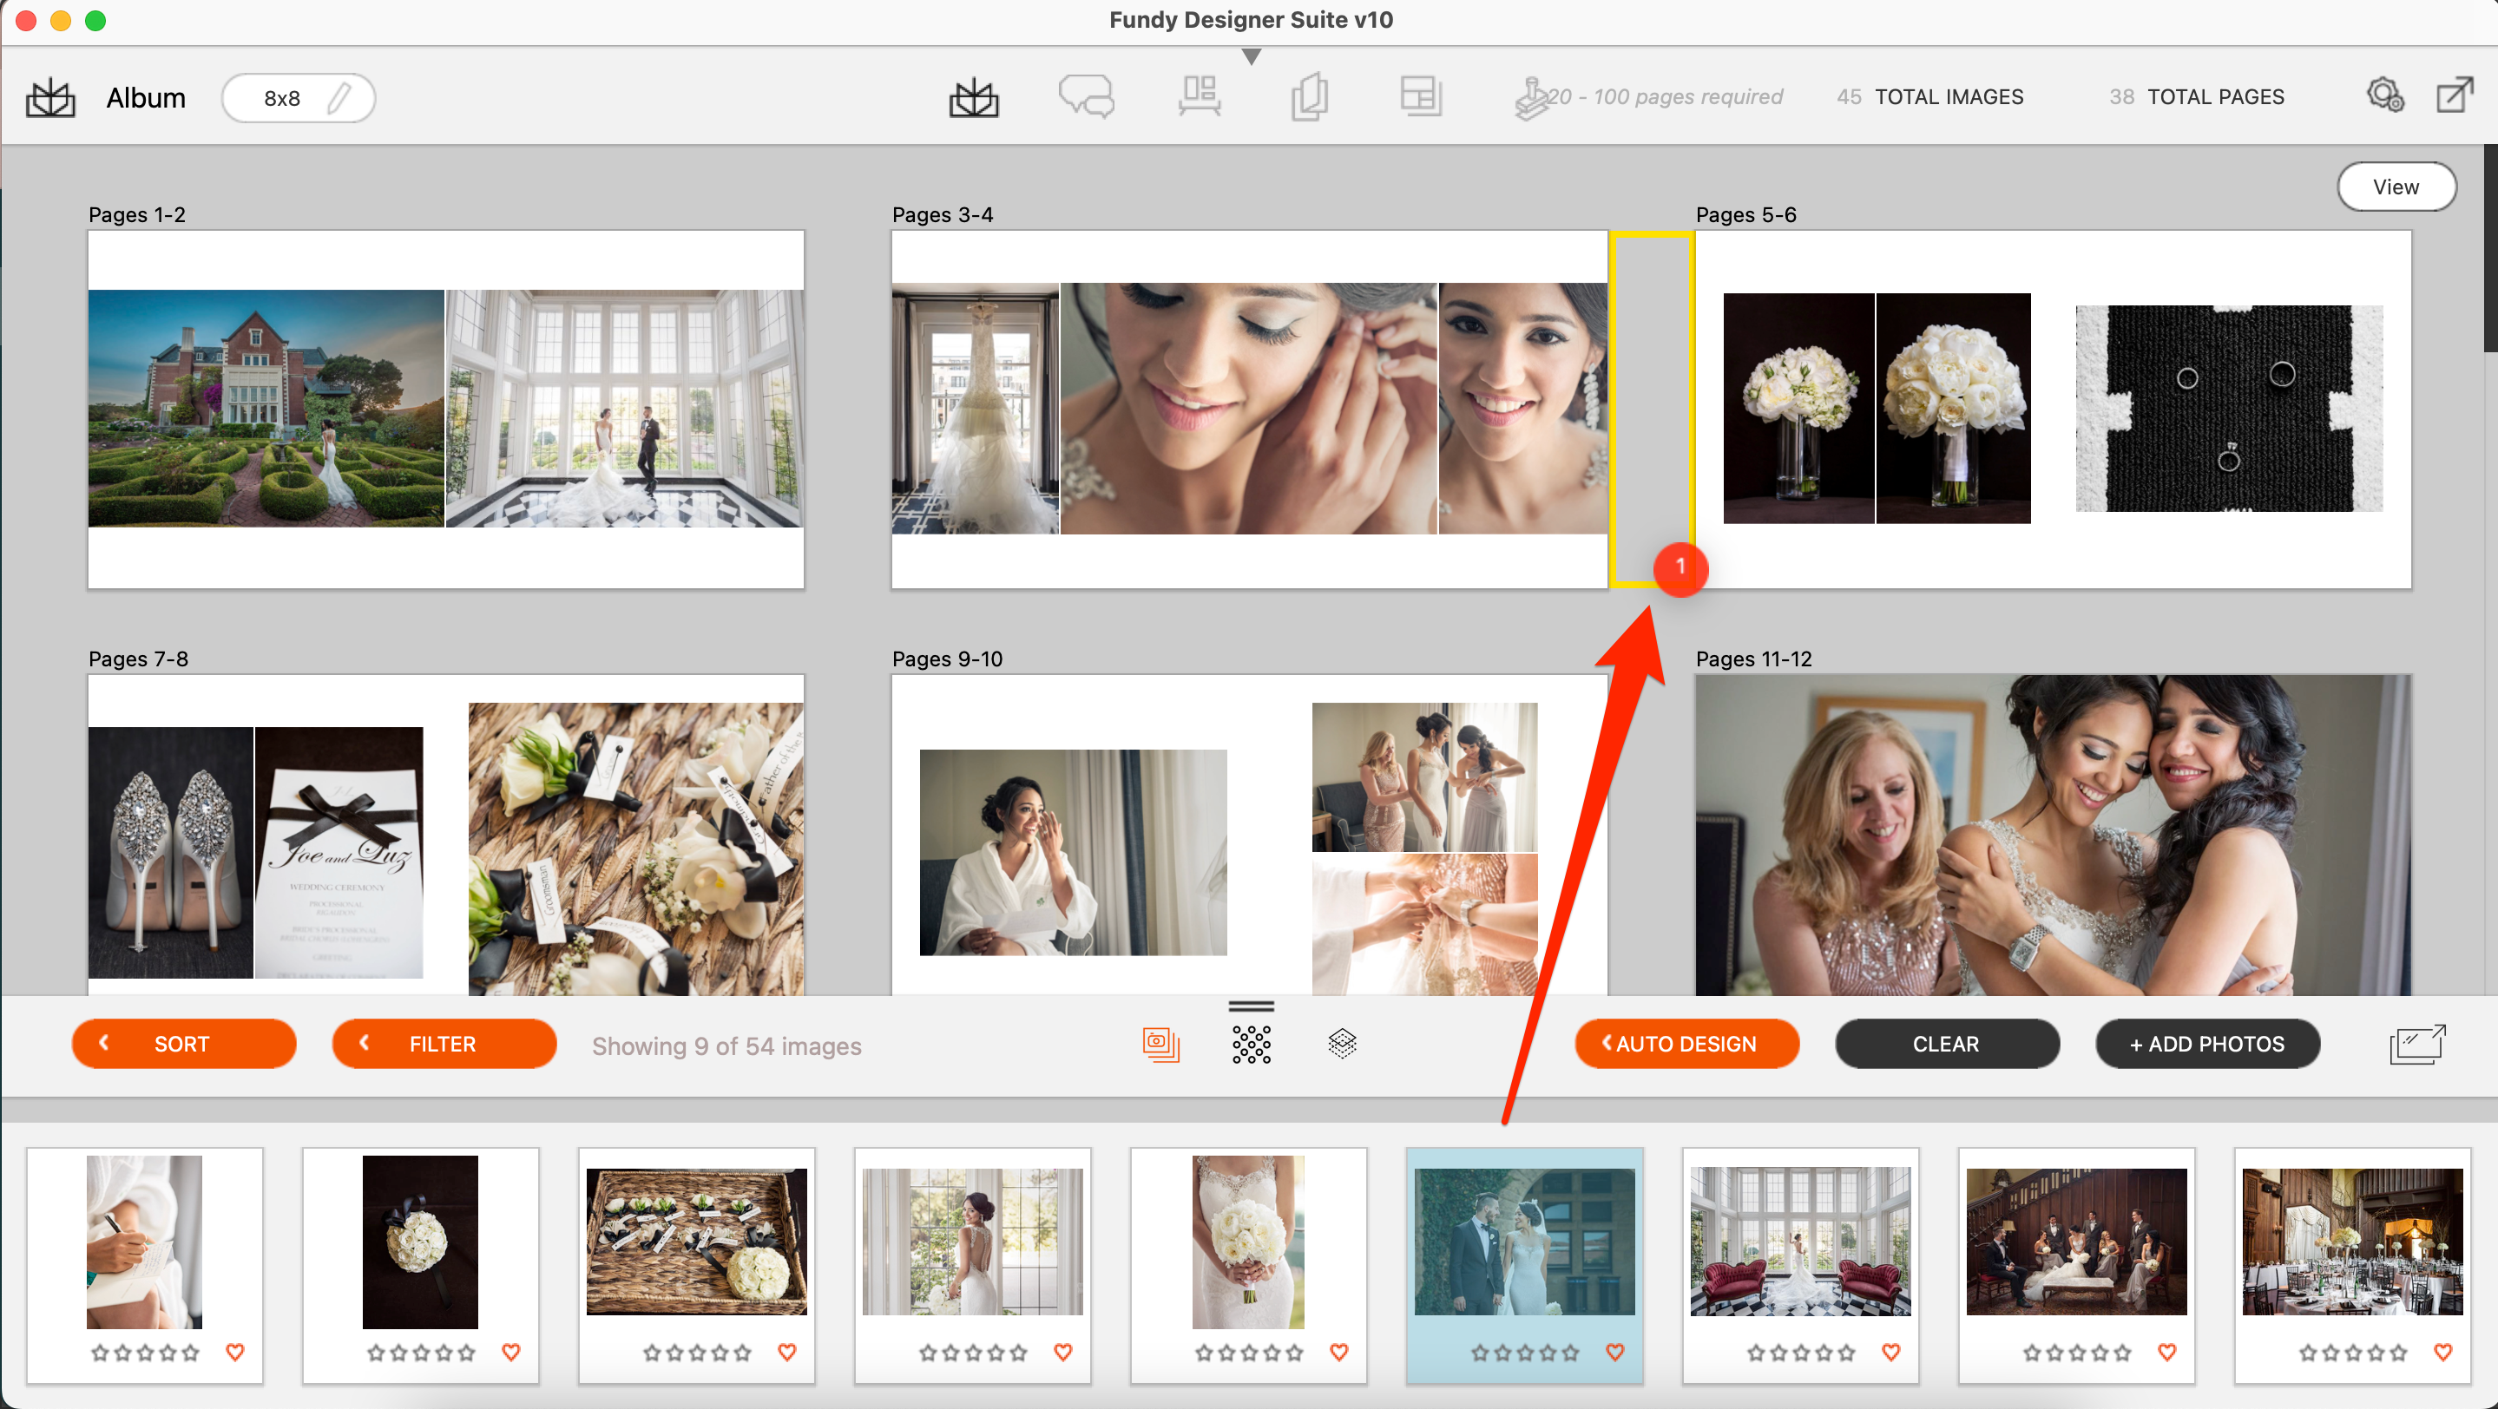The height and width of the screenshot is (1409, 2498).
Task: Rate the dark bouquet image one star
Action: [375, 1352]
